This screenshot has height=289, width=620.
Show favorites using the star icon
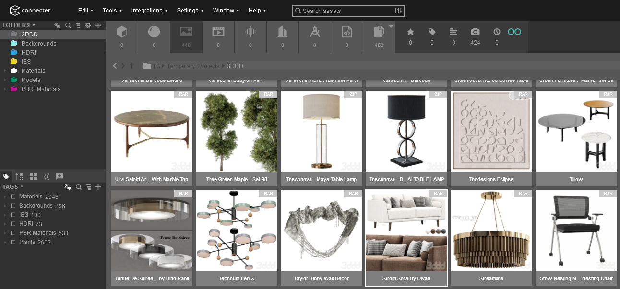pyautogui.click(x=410, y=32)
